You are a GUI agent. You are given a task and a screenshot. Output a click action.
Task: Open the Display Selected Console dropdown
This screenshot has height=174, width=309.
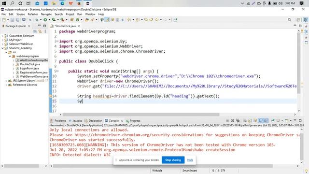[x=282, y=120]
